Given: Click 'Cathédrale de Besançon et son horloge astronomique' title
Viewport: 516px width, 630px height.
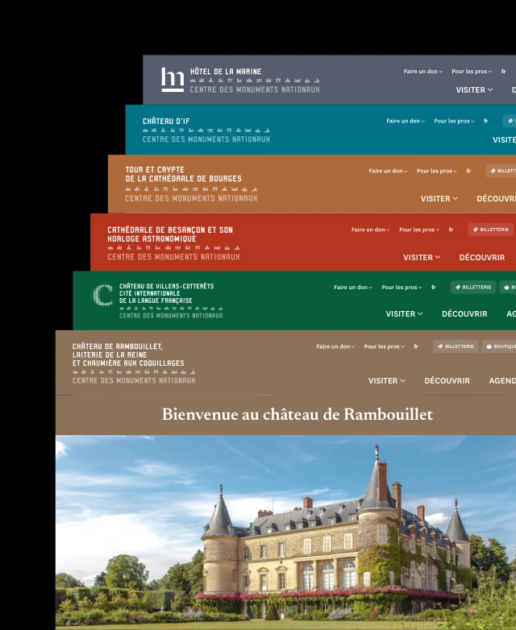Looking at the screenshot, I should (x=170, y=234).
